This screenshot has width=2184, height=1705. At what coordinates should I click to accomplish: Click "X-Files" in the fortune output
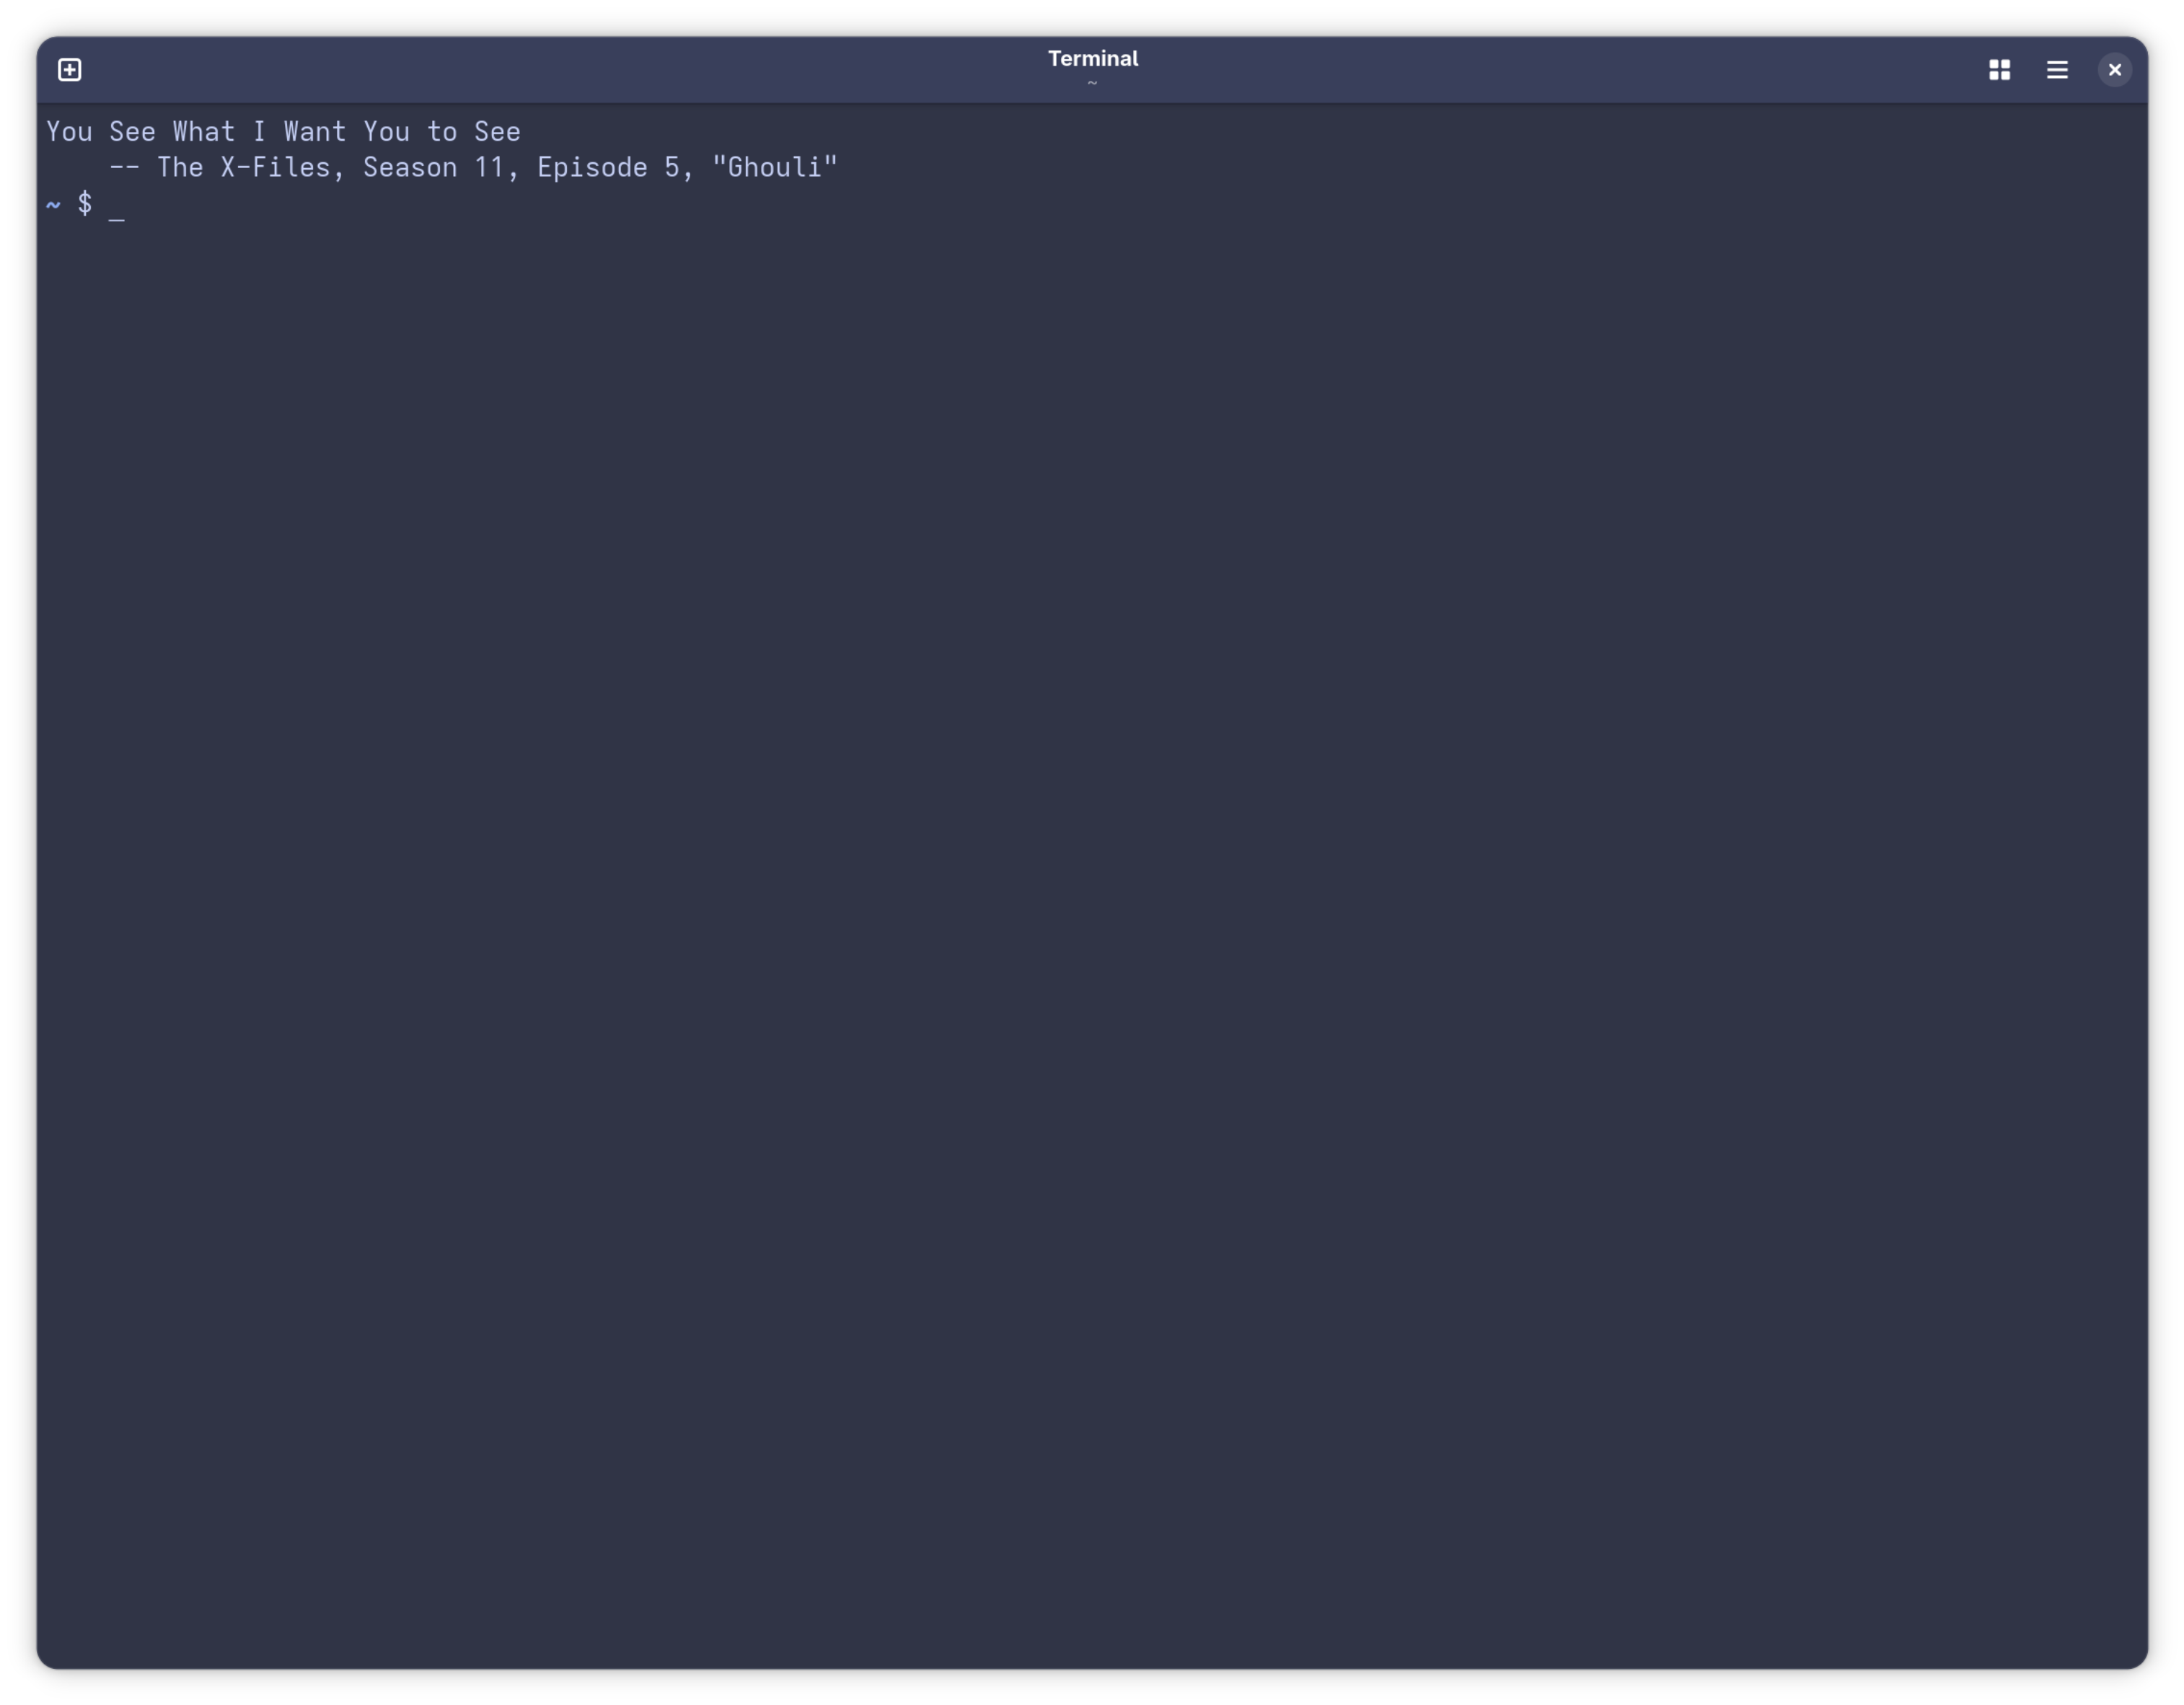pos(275,167)
